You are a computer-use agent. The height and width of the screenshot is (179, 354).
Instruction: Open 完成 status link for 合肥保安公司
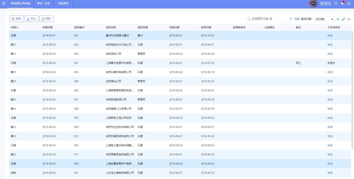tap(330, 54)
